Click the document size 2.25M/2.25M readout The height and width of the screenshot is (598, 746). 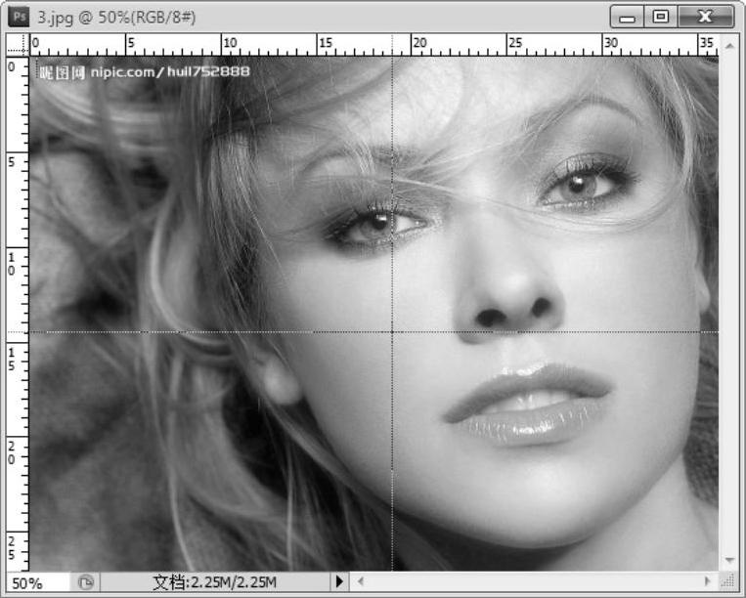click(215, 582)
